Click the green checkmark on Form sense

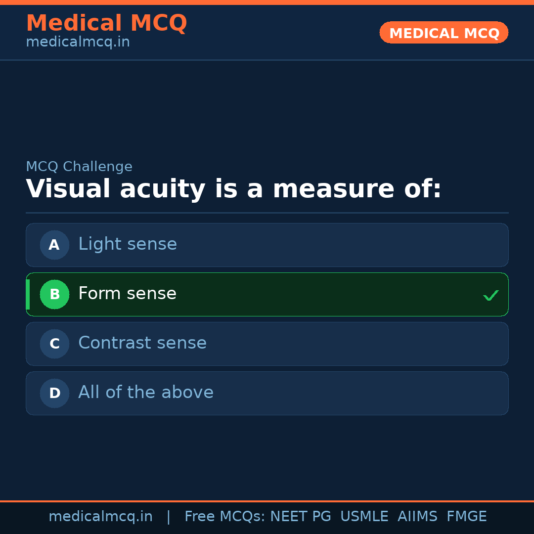pyautogui.click(x=490, y=296)
